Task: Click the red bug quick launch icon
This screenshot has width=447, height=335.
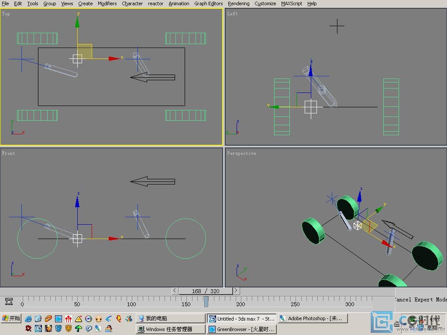Action: point(28,328)
